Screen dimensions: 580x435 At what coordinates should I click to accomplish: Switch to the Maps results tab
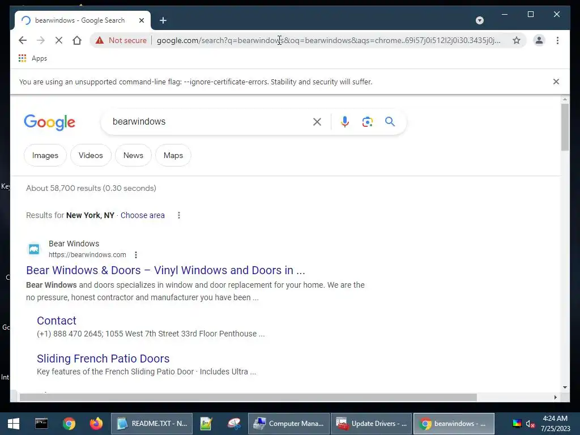click(173, 155)
